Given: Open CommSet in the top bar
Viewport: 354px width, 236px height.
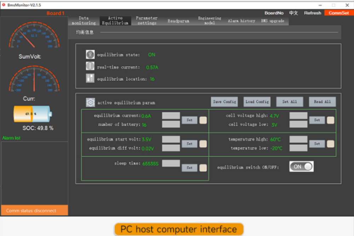Looking at the screenshot, I should coord(338,13).
